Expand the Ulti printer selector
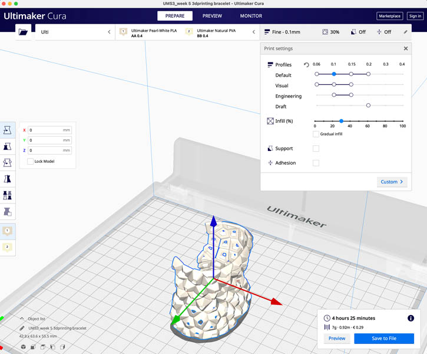Screen dimensions: 427x354 75,32
